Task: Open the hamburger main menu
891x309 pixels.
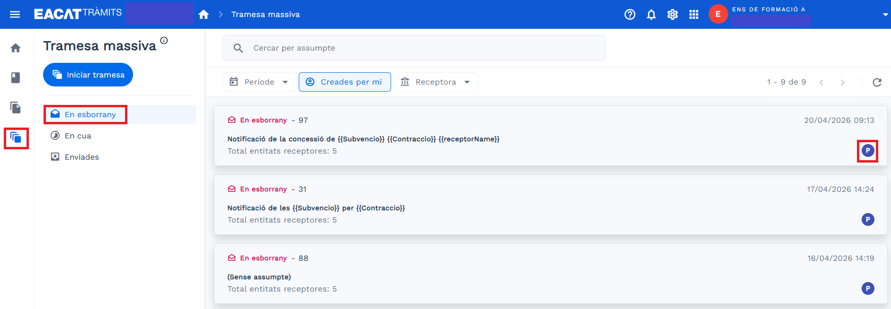Action: pyautogui.click(x=15, y=14)
